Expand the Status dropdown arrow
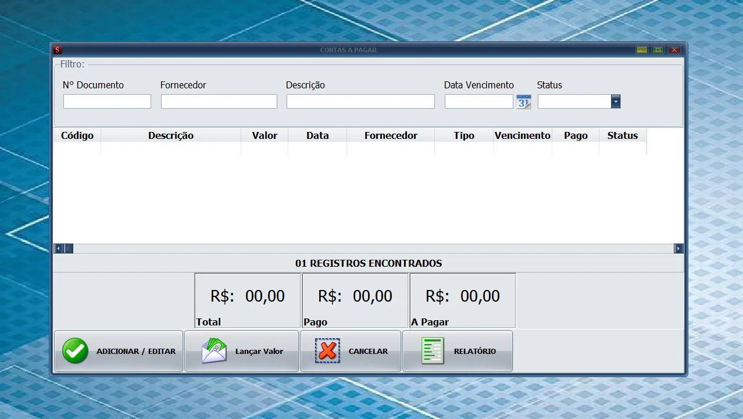The width and height of the screenshot is (743, 419). [616, 102]
